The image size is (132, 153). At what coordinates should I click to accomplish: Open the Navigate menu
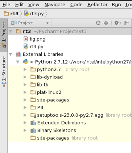[55, 5]
